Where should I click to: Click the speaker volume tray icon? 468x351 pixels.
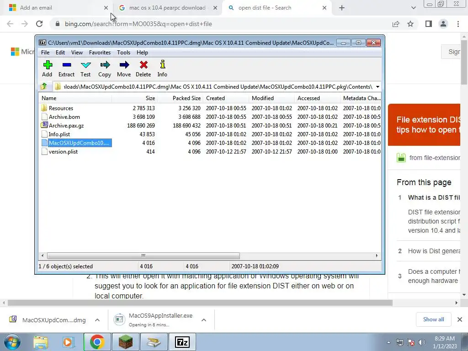click(x=421, y=342)
